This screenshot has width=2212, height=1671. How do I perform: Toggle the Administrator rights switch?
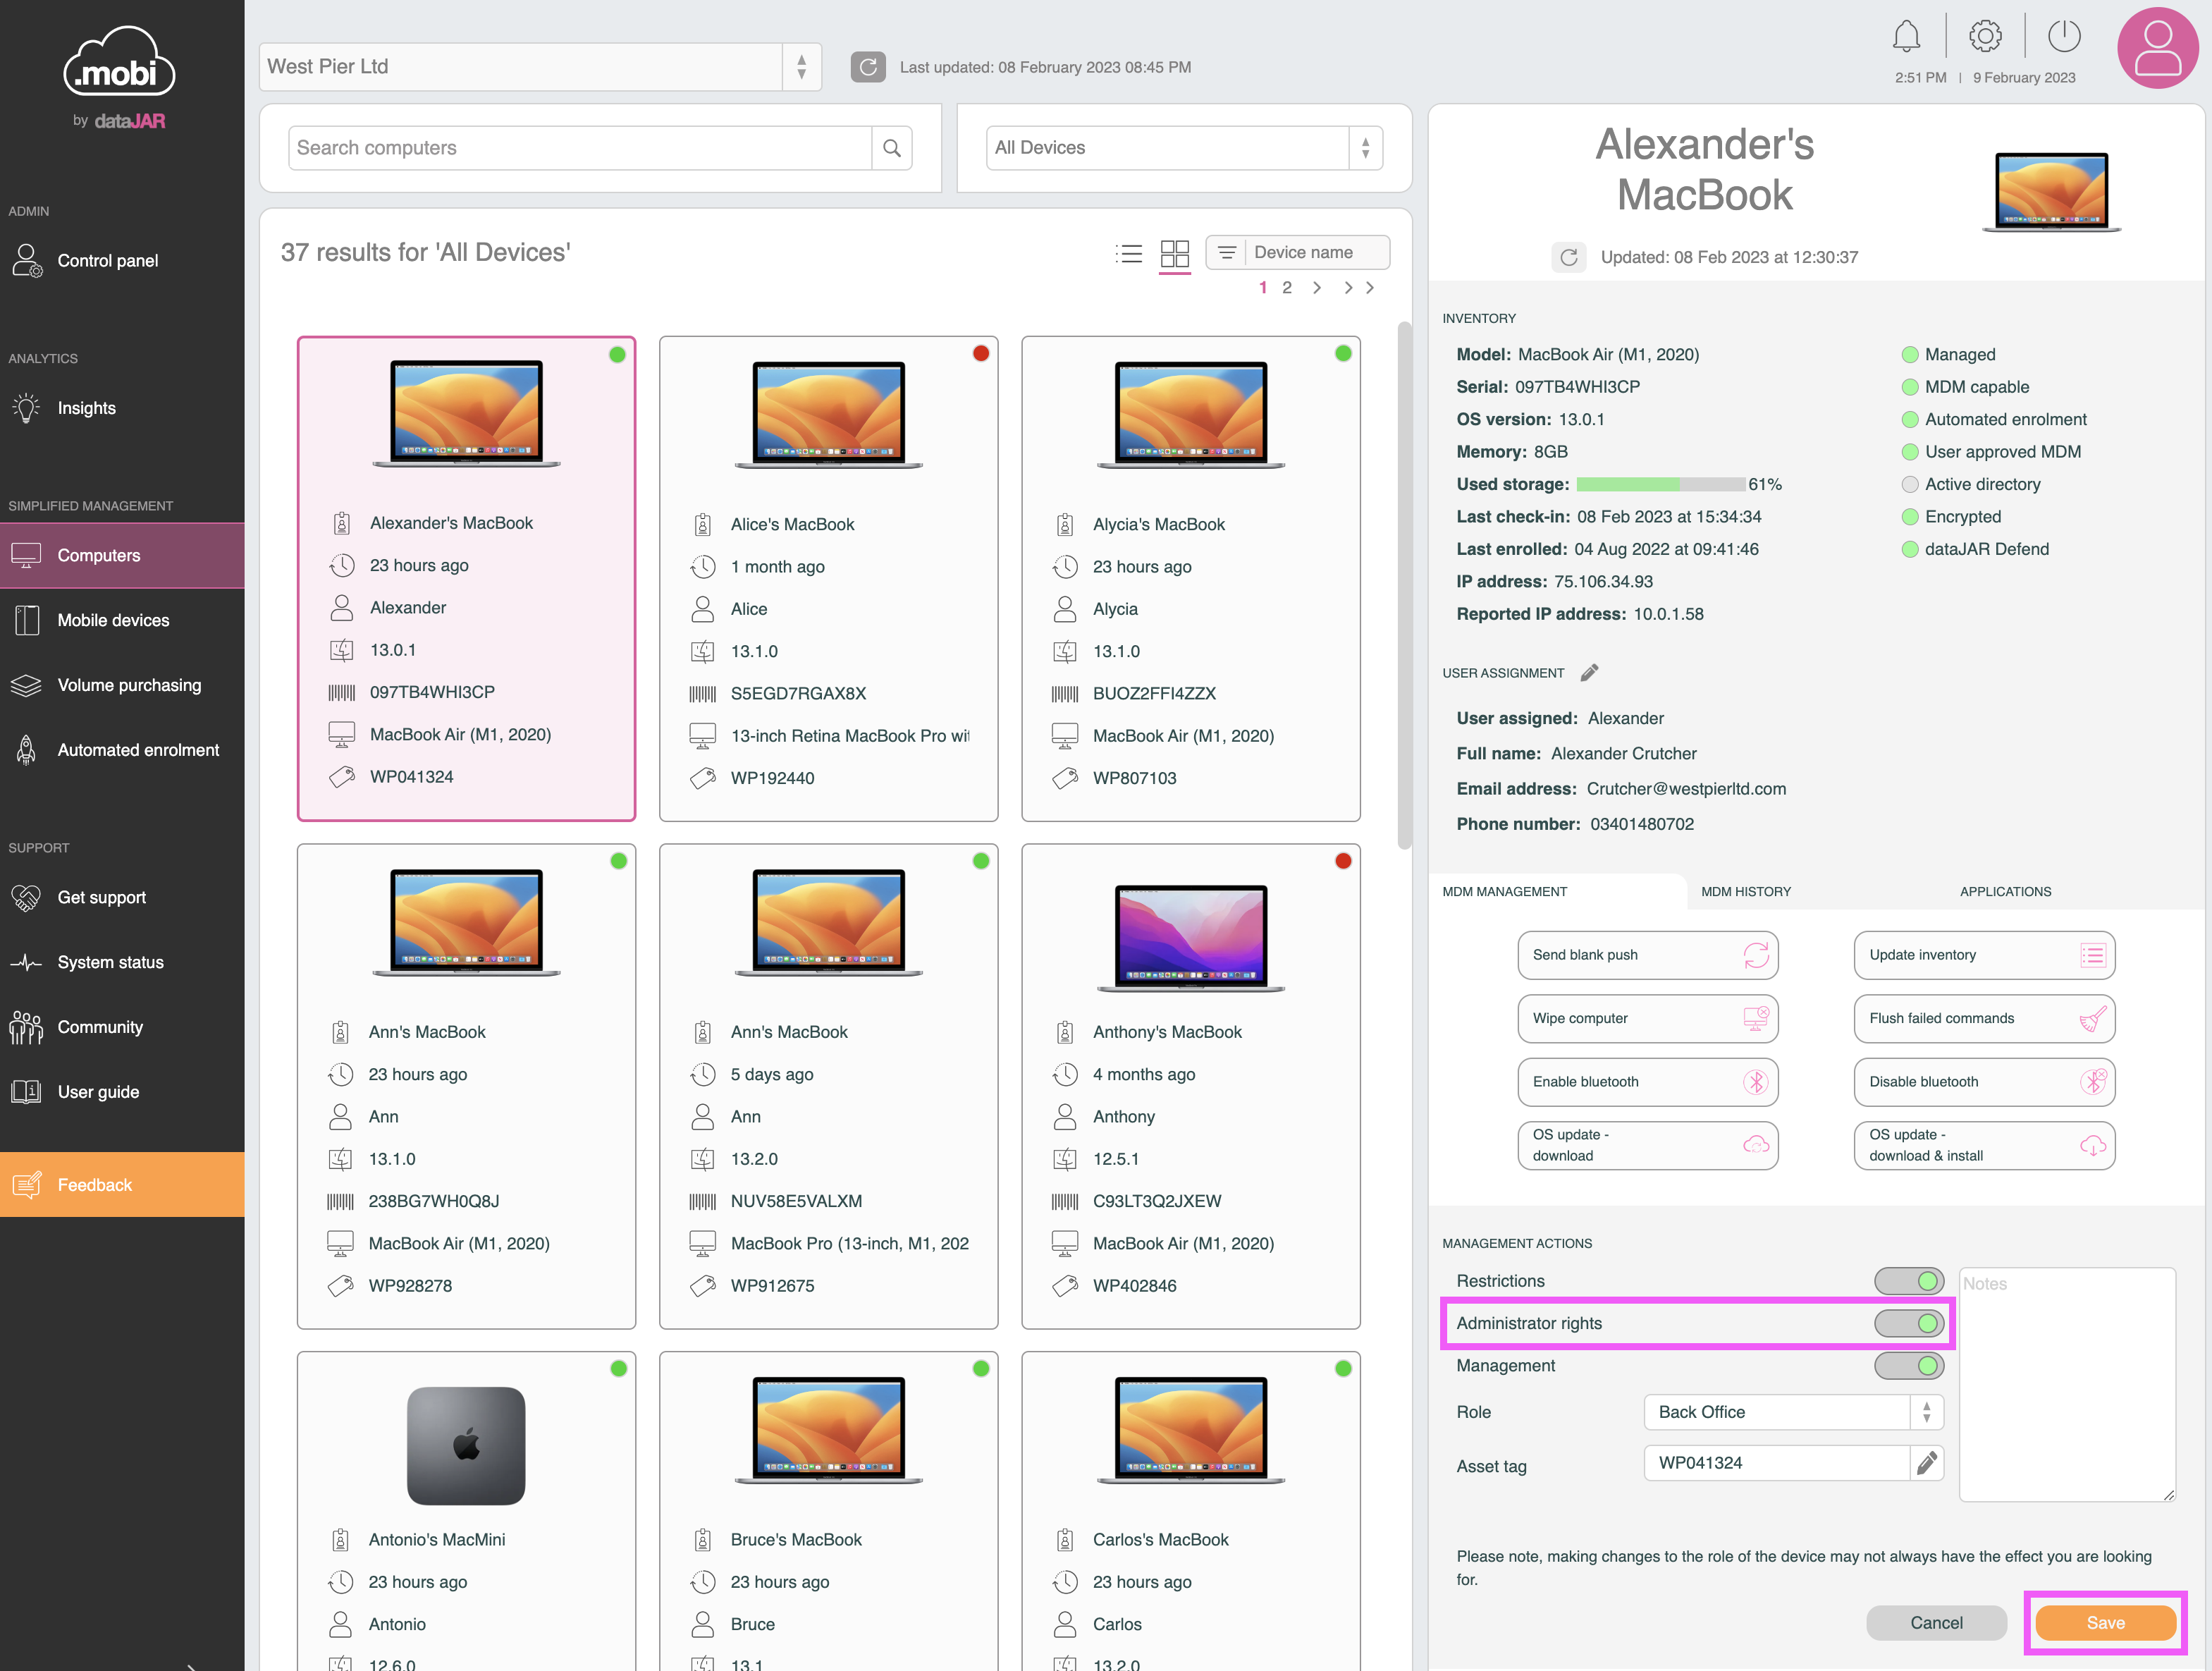point(1909,1323)
